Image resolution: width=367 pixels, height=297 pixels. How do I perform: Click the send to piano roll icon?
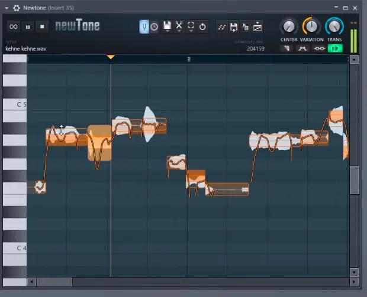click(246, 27)
